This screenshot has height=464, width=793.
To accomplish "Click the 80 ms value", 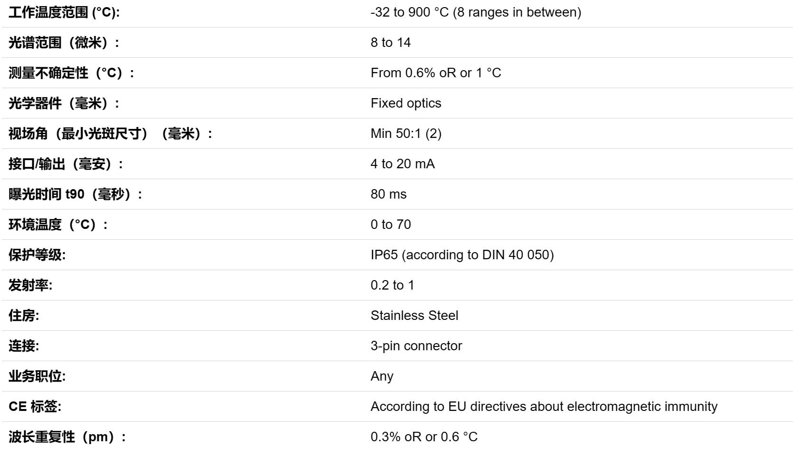I will pos(388,194).
